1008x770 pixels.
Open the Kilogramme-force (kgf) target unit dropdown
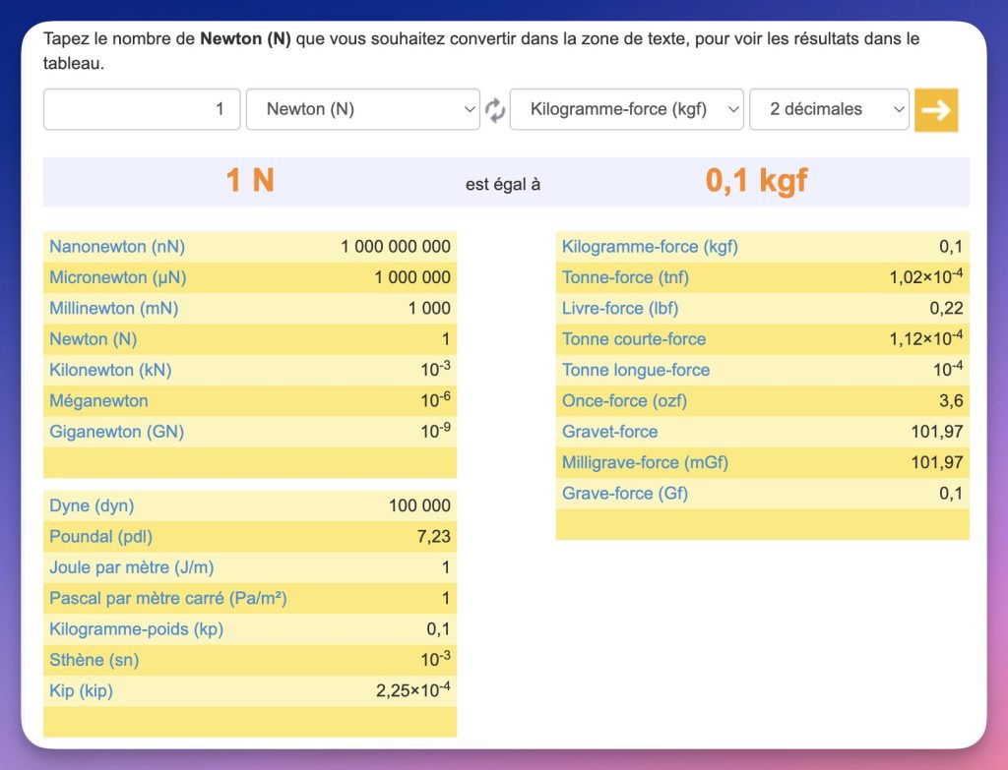pos(627,109)
